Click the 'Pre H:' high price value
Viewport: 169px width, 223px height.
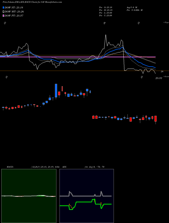[x=106, y=10]
